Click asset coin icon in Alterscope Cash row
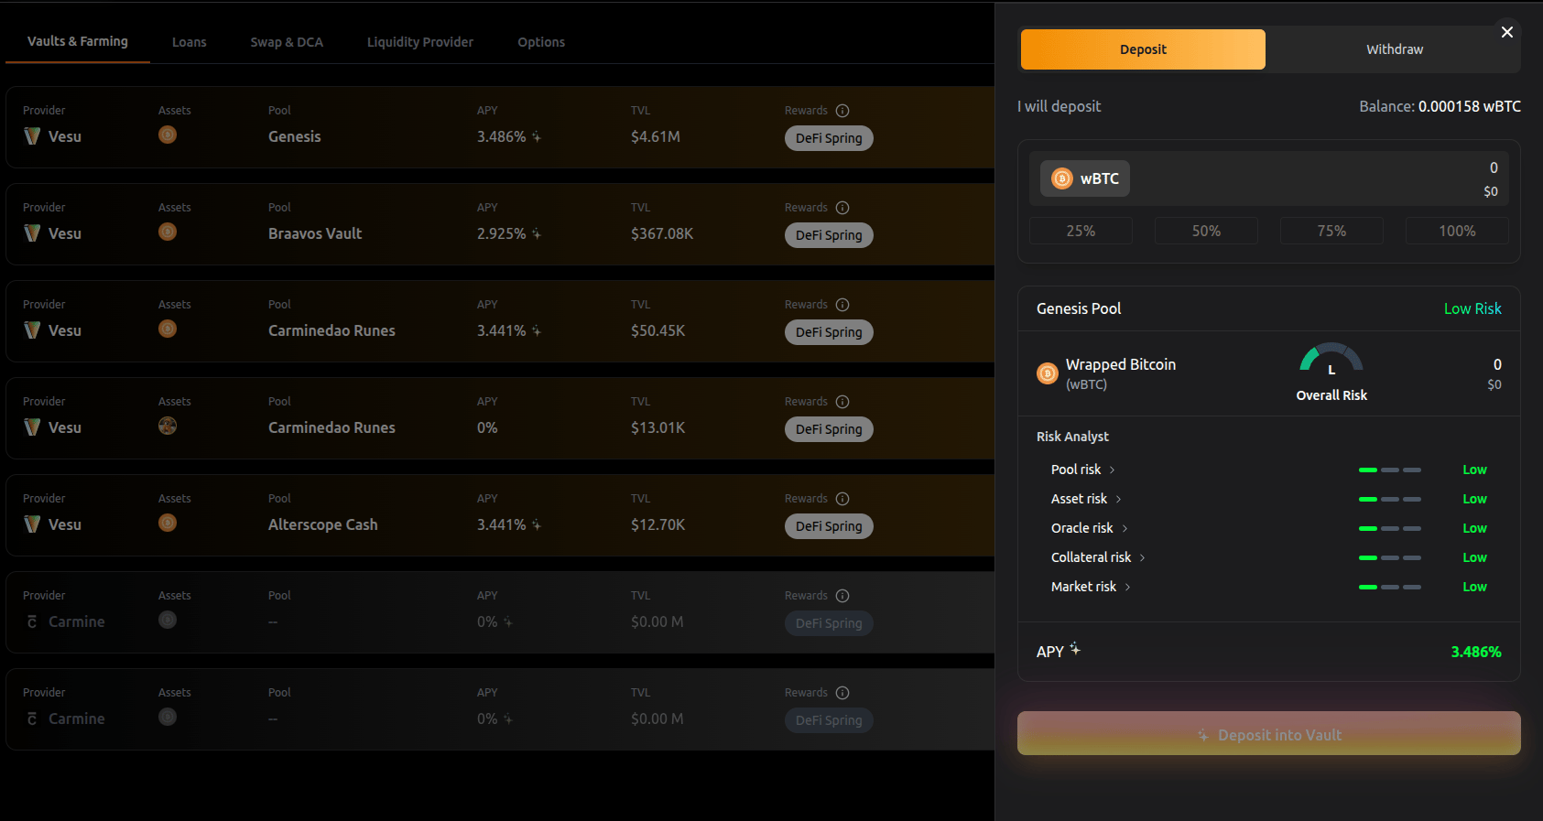This screenshot has height=821, width=1543. point(168,523)
